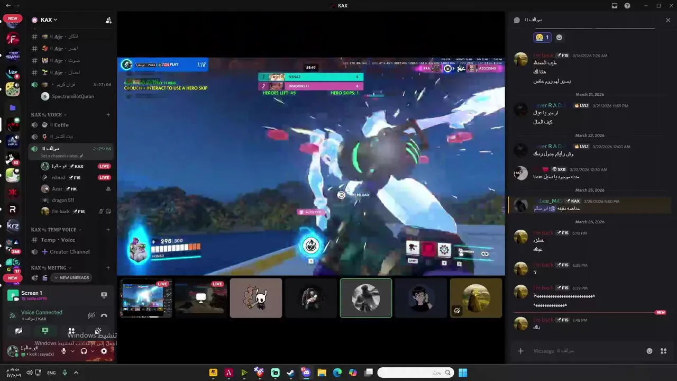The width and height of the screenshot is (677, 381).
Task: Open headphone output options chevron
Action: click(93, 351)
